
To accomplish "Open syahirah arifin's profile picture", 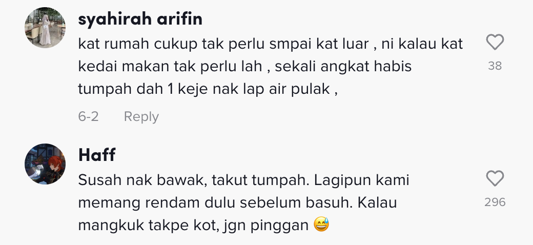I will click(x=45, y=28).
